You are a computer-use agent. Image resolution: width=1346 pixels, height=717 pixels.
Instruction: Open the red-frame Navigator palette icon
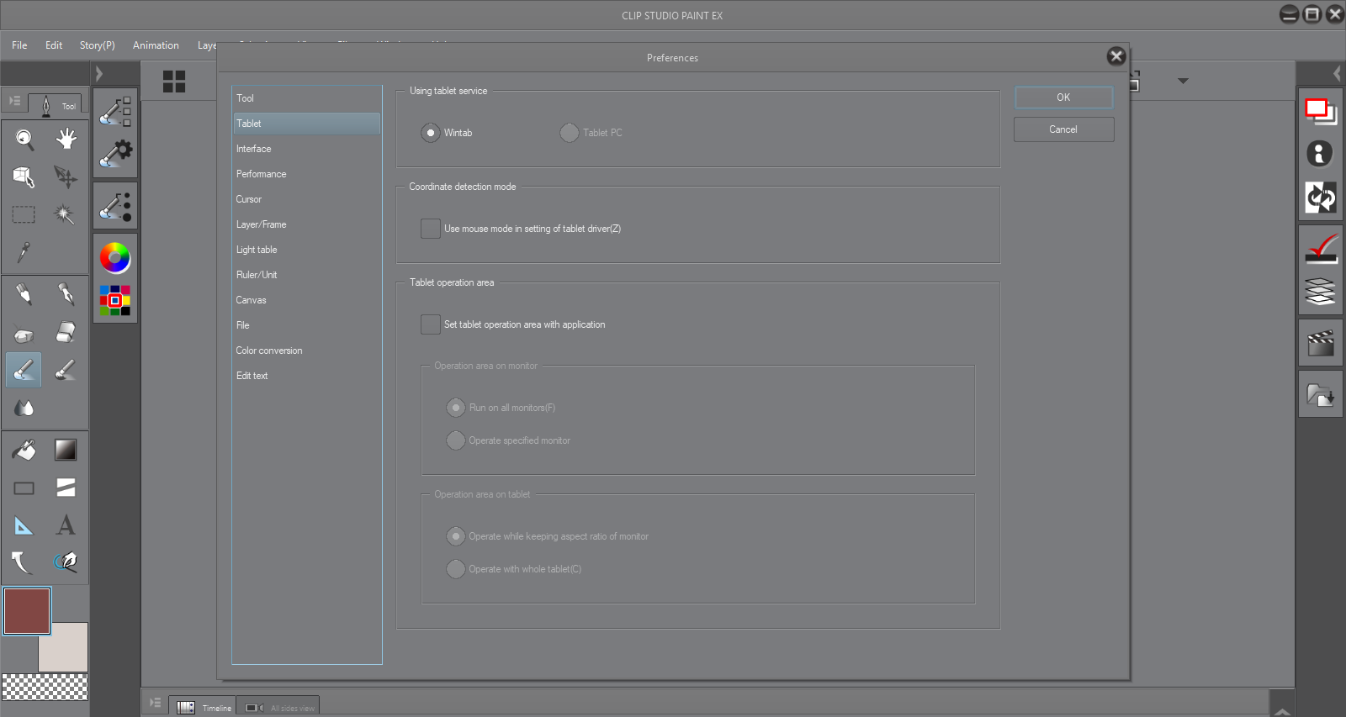[1320, 111]
